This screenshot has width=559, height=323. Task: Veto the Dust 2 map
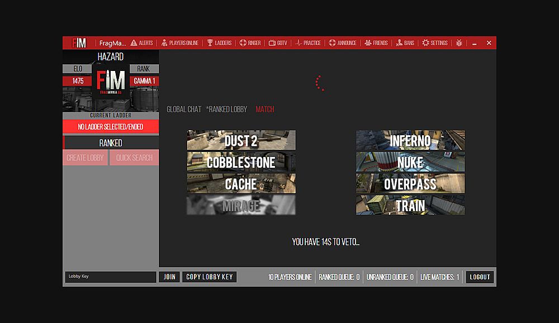(x=241, y=140)
